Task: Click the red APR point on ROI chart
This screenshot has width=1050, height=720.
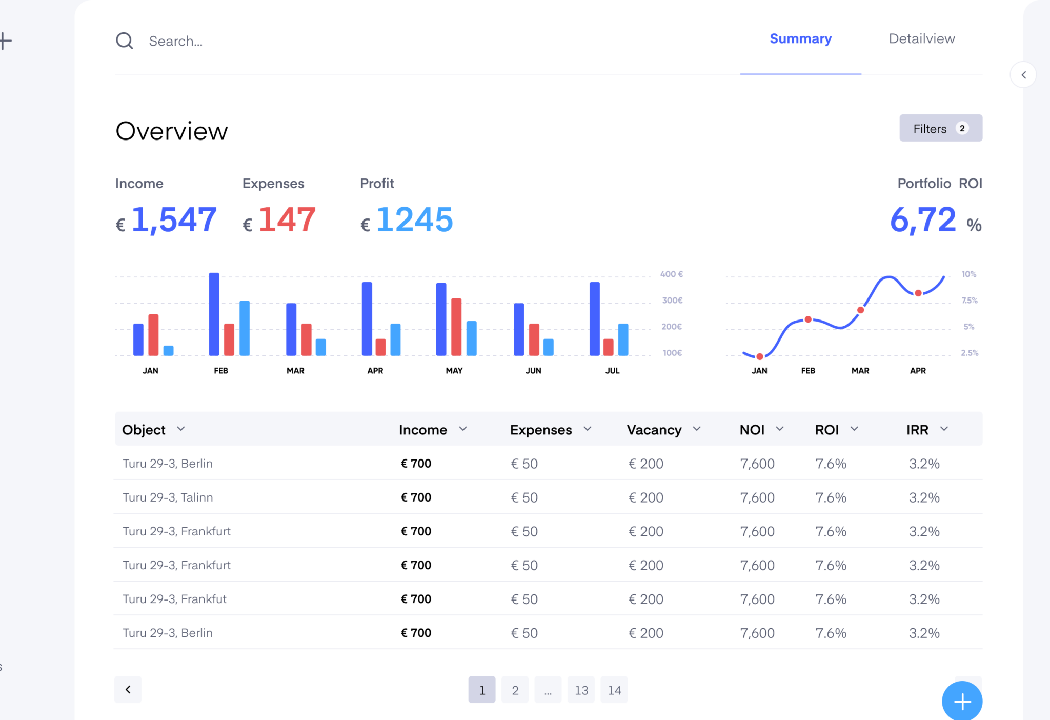Action: tap(918, 293)
